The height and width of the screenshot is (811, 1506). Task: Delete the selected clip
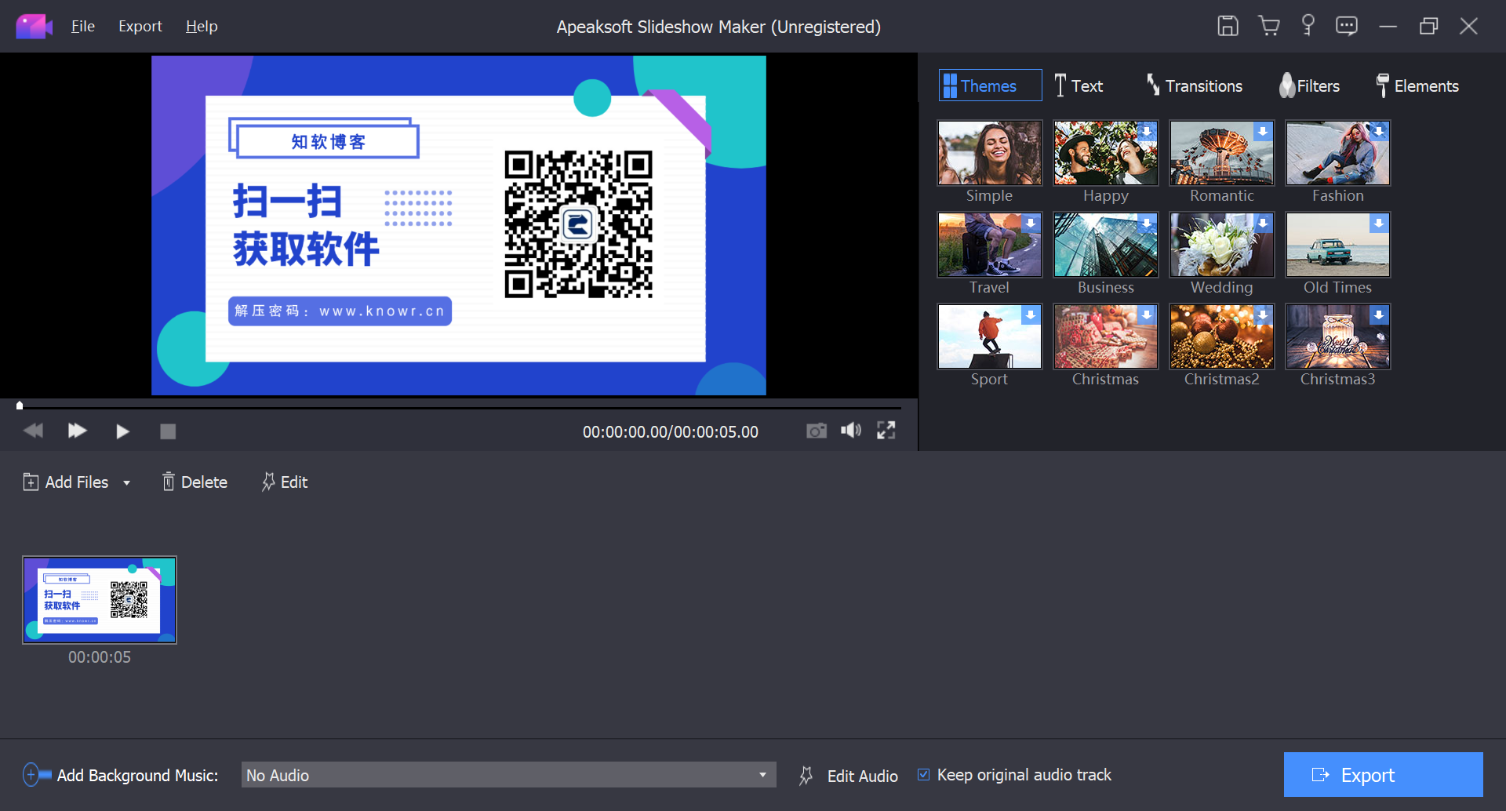click(195, 482)
